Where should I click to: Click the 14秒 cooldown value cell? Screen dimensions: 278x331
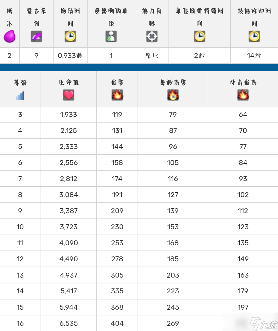[x=254, y=56]
